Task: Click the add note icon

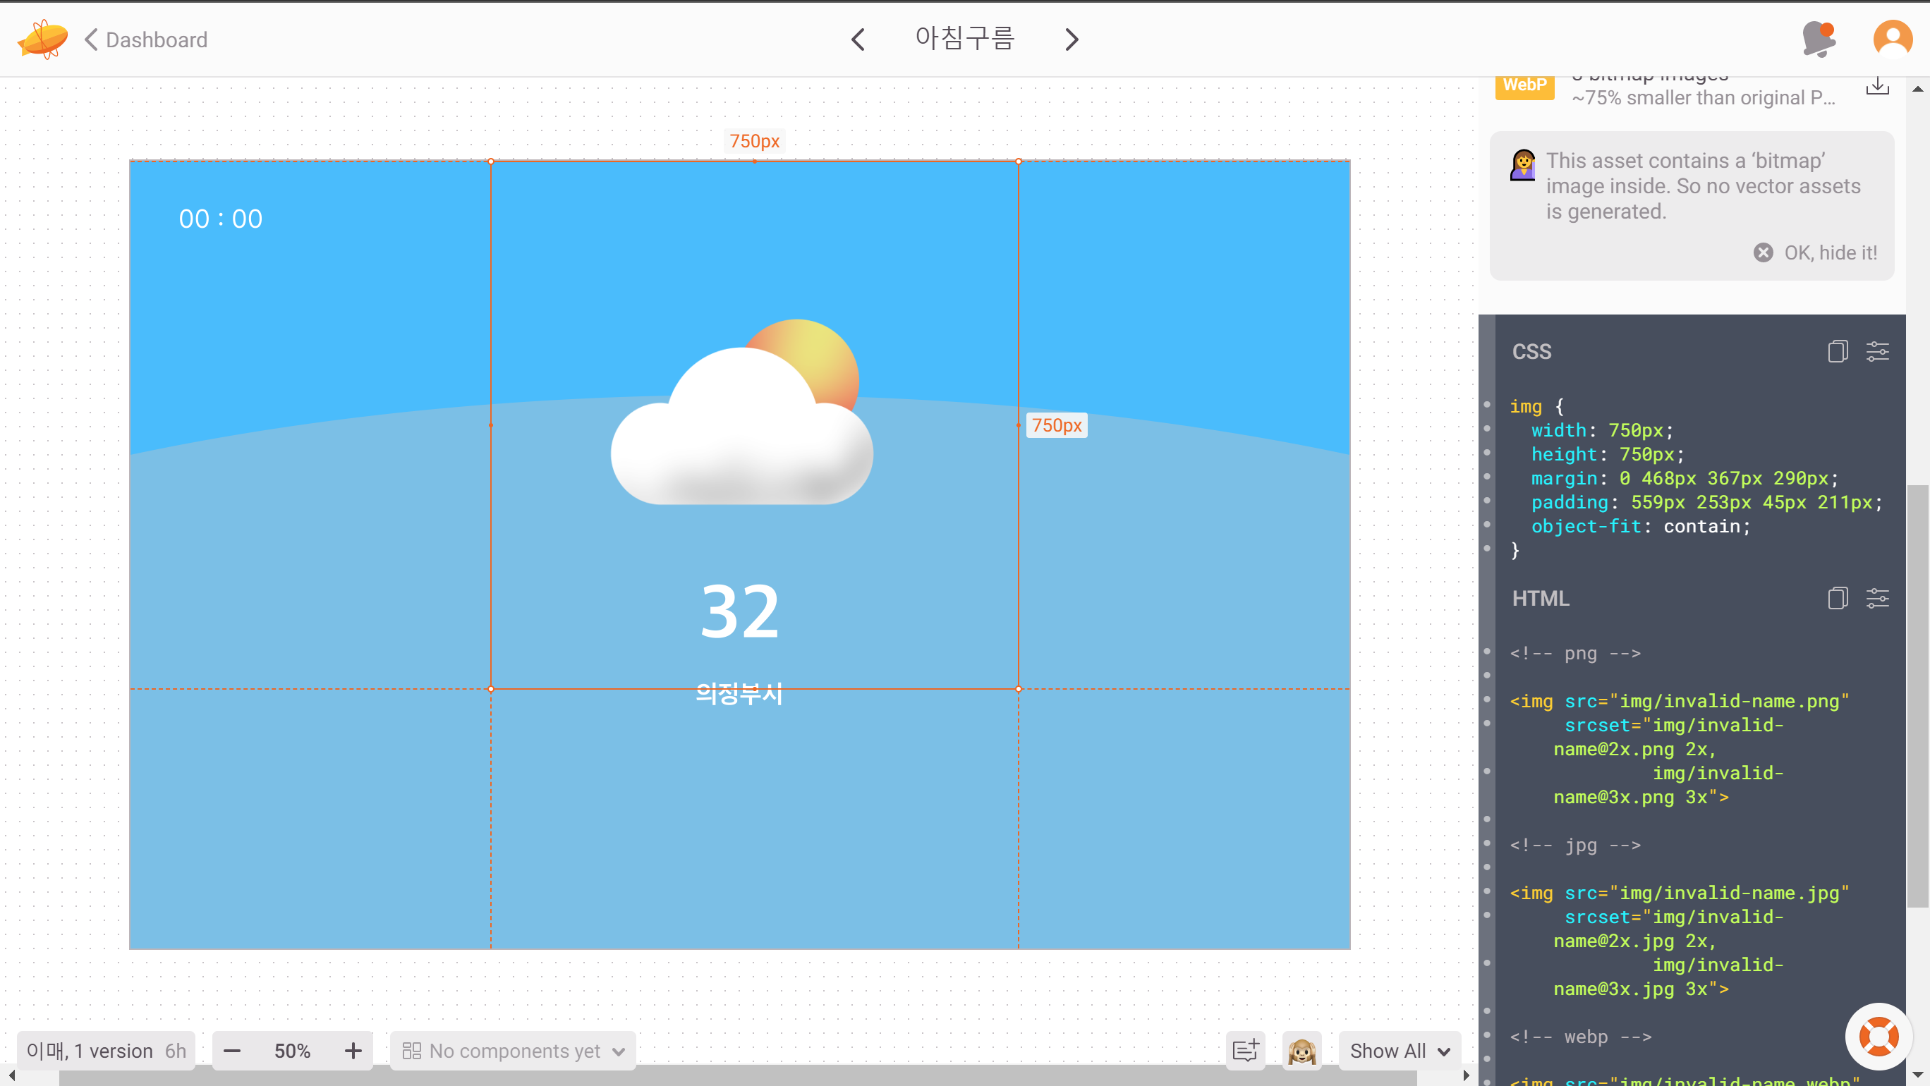Action: [1245, 1051]
